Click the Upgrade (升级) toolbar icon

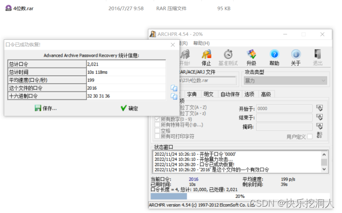click(251, 54)
